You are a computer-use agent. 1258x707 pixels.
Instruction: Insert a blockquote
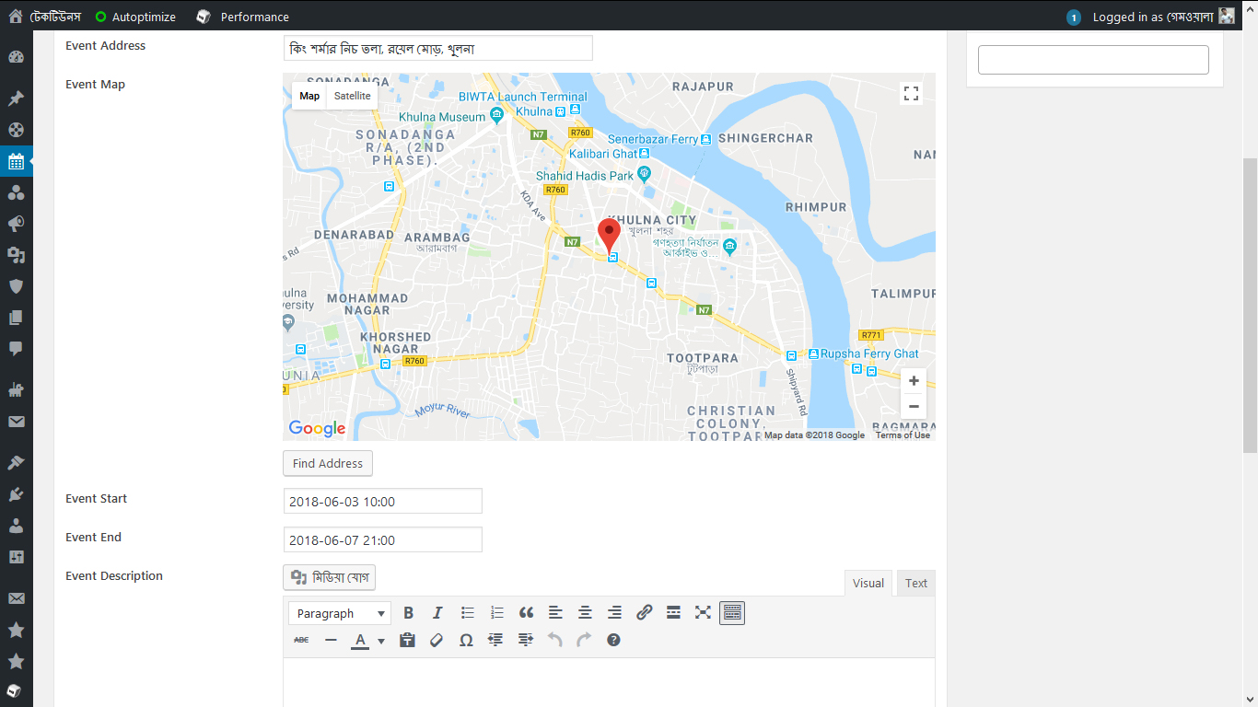coord(526,613)
